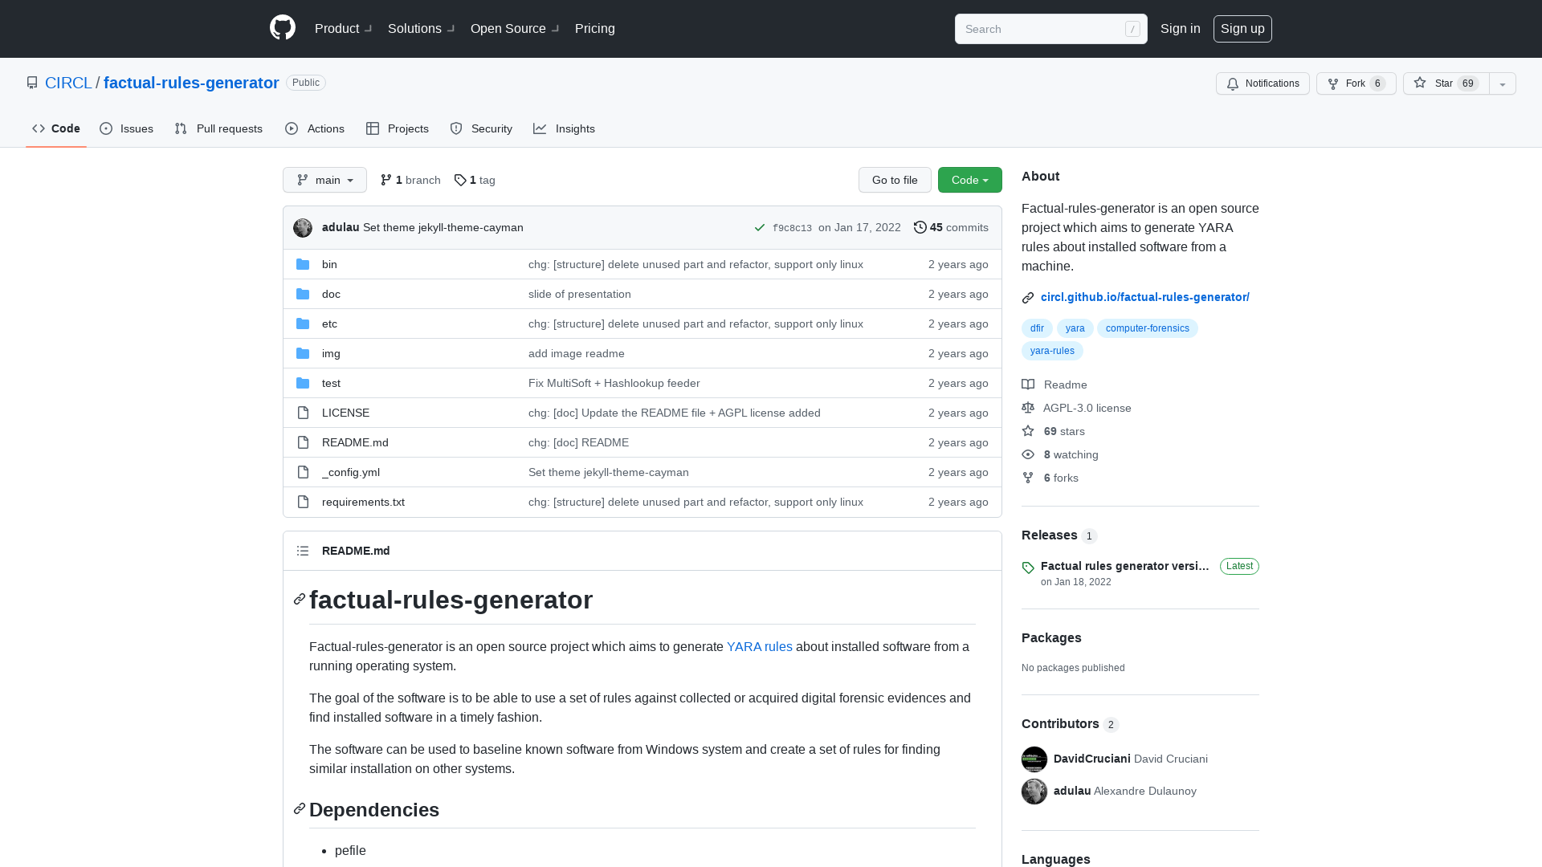
Task: Click the LICENSE file icon
Action: point(303,413)
